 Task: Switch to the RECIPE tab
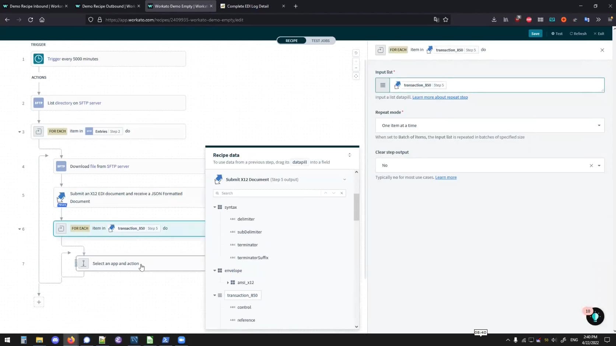tap(291, 40)
